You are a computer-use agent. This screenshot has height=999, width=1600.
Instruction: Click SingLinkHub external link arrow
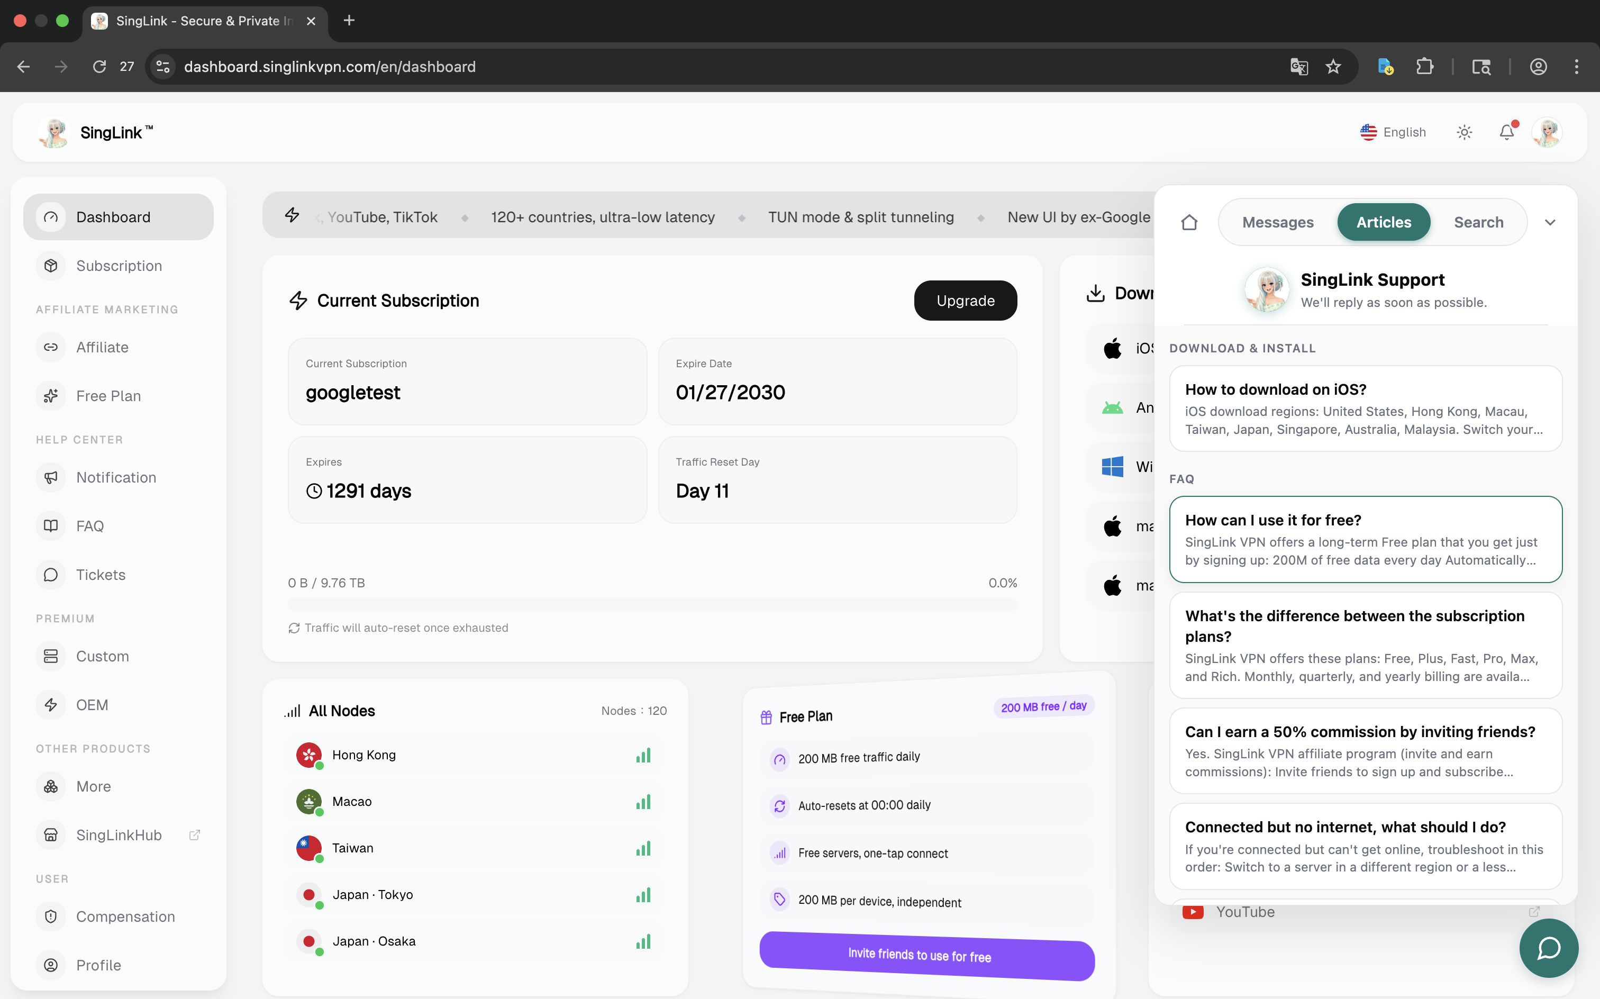pos(194,835)
